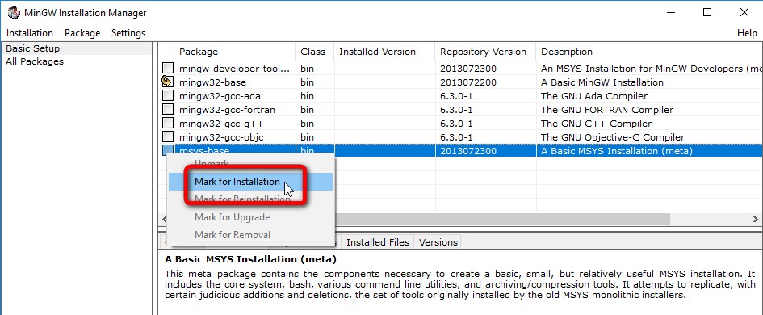Screen dimensions: 763x315
Task: Click 'The GNU Objective-C Compiler' description
Action: click(x=613, y=137)
